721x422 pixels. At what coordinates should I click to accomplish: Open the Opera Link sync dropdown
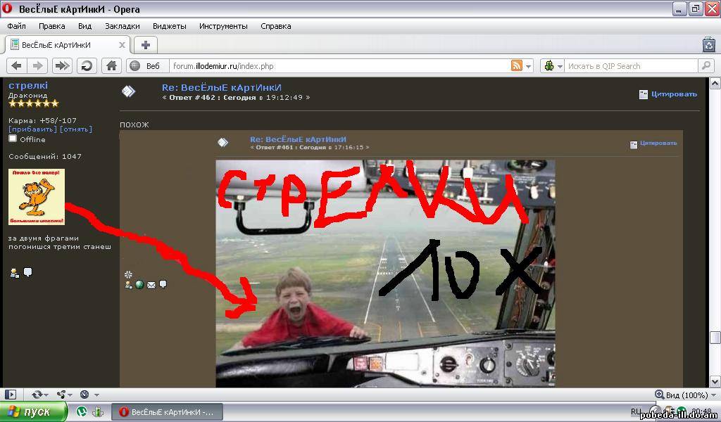(41, 395)
